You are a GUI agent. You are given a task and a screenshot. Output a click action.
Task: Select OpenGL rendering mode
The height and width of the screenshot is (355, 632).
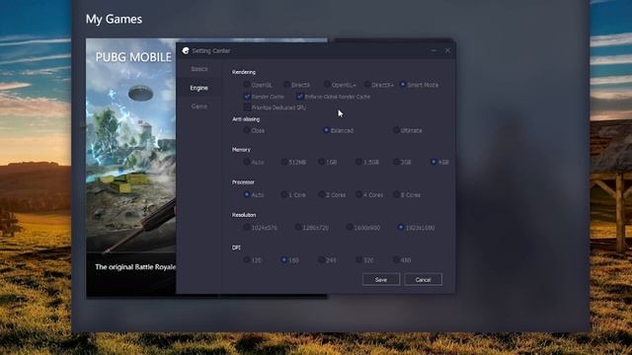pyautogui.click(x=247, y=85)
